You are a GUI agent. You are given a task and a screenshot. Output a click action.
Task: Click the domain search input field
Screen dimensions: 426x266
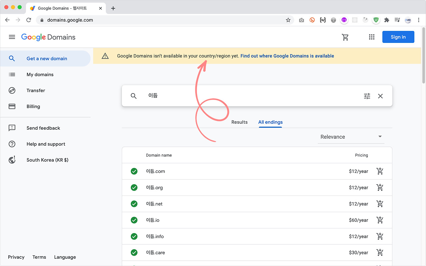point(250,96)
